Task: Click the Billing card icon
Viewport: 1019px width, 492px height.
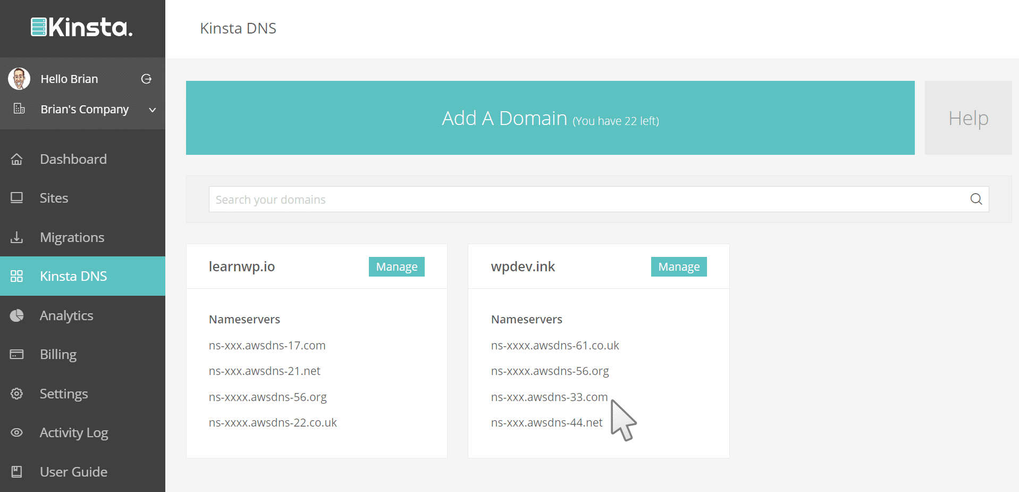Action: pos(17,354)
